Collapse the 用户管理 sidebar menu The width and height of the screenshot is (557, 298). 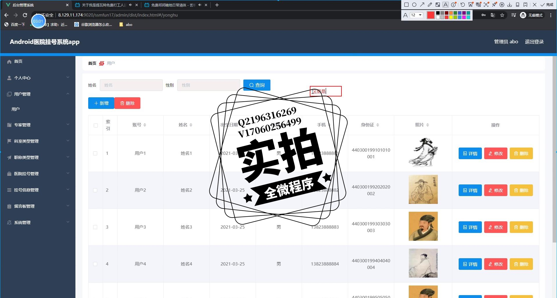(38, 94)
